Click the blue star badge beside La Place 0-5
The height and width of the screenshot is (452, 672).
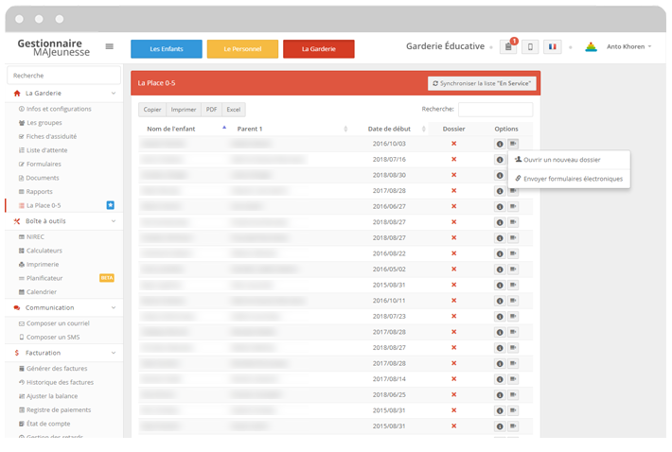(111, 204)
